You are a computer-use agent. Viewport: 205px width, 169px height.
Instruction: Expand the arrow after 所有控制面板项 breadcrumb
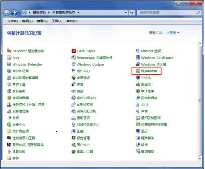click(x=78, y=13)
